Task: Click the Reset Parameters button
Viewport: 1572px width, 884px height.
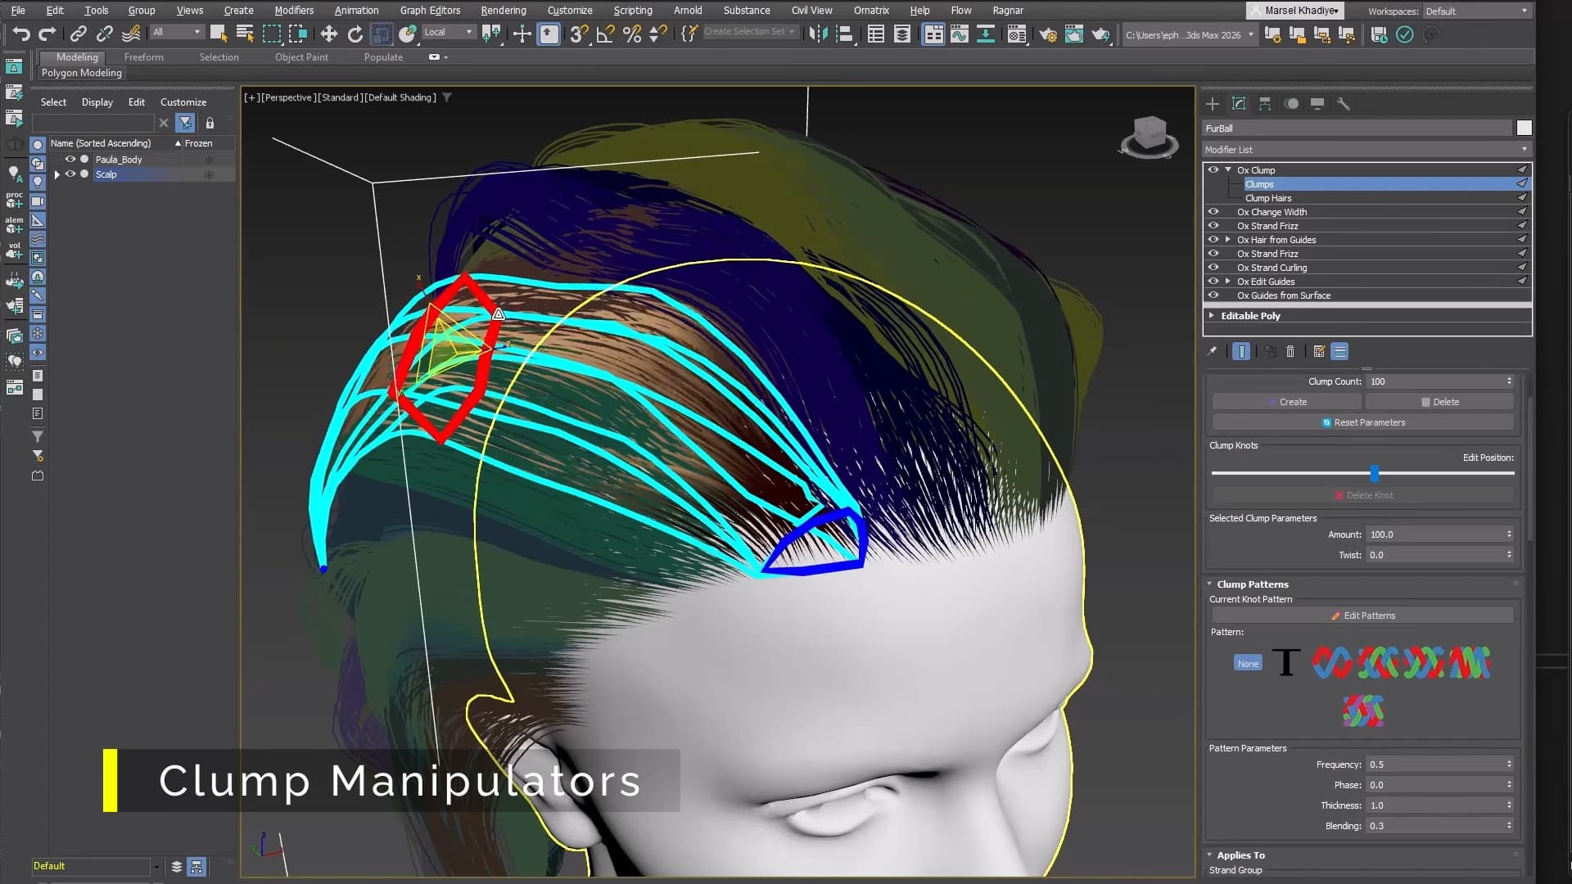Action: coord(1363,422)
